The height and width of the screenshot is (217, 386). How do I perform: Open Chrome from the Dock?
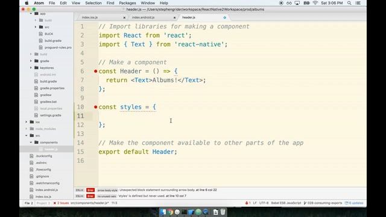point(170,212)
